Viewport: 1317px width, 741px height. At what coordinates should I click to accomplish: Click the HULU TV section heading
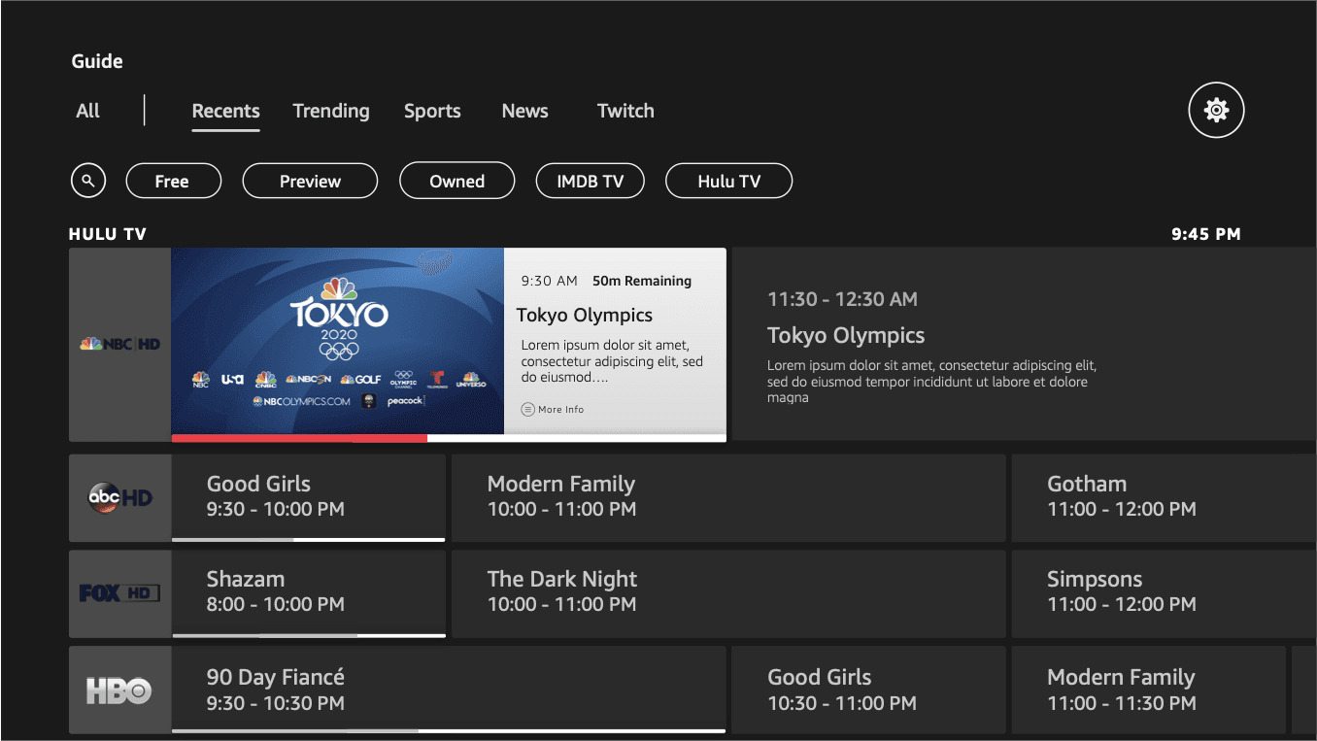tap(108, 234)
